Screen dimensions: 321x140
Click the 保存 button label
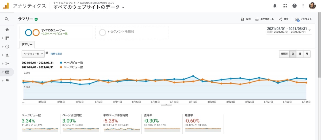pos(248,19)
